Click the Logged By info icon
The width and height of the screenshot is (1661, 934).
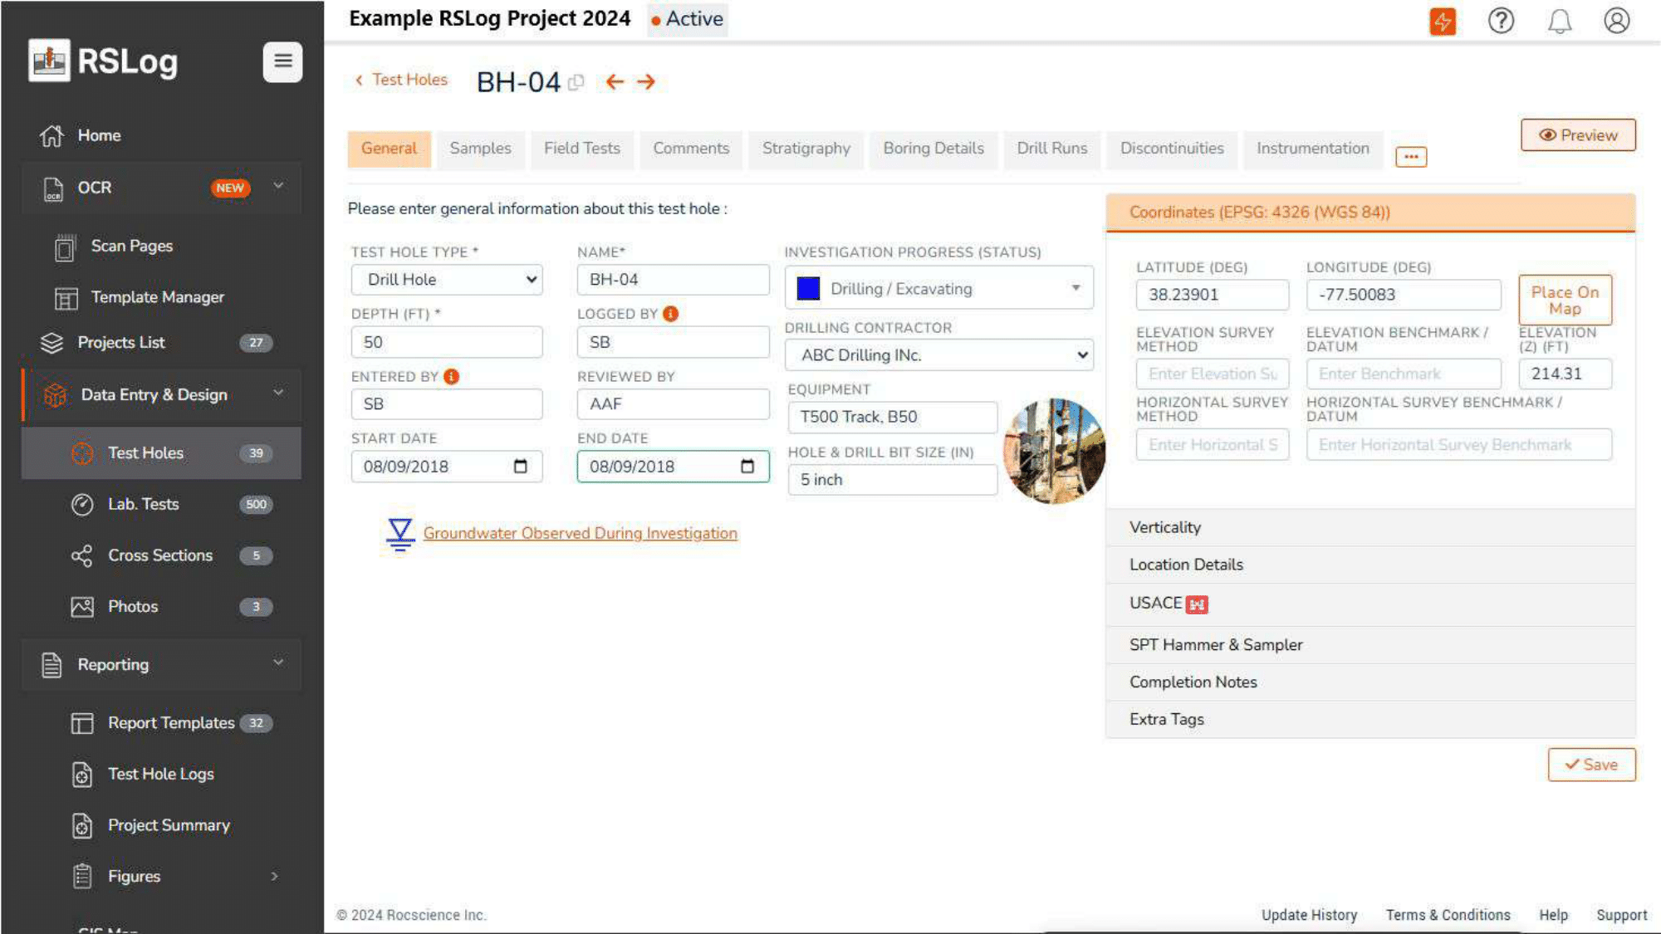671,314
